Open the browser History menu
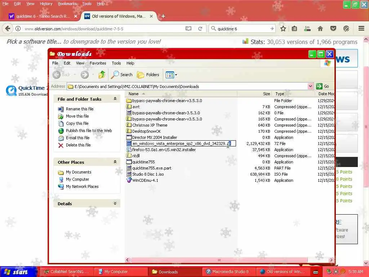The height and width of the screenshot is (277, 369). click(x=46, y=4)
